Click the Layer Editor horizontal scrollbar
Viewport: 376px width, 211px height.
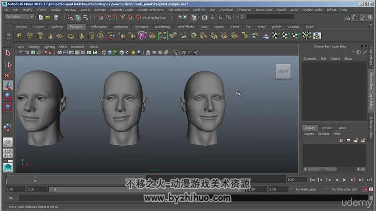pos(322,169)
